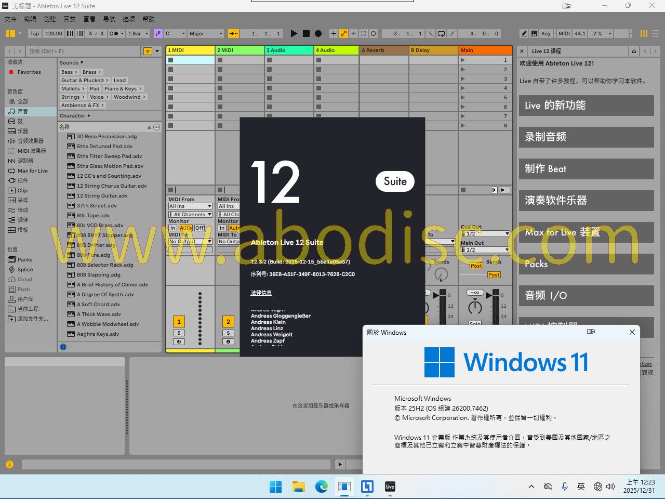Expand the Main Out 1/2 dropdown

click(485, 249)
